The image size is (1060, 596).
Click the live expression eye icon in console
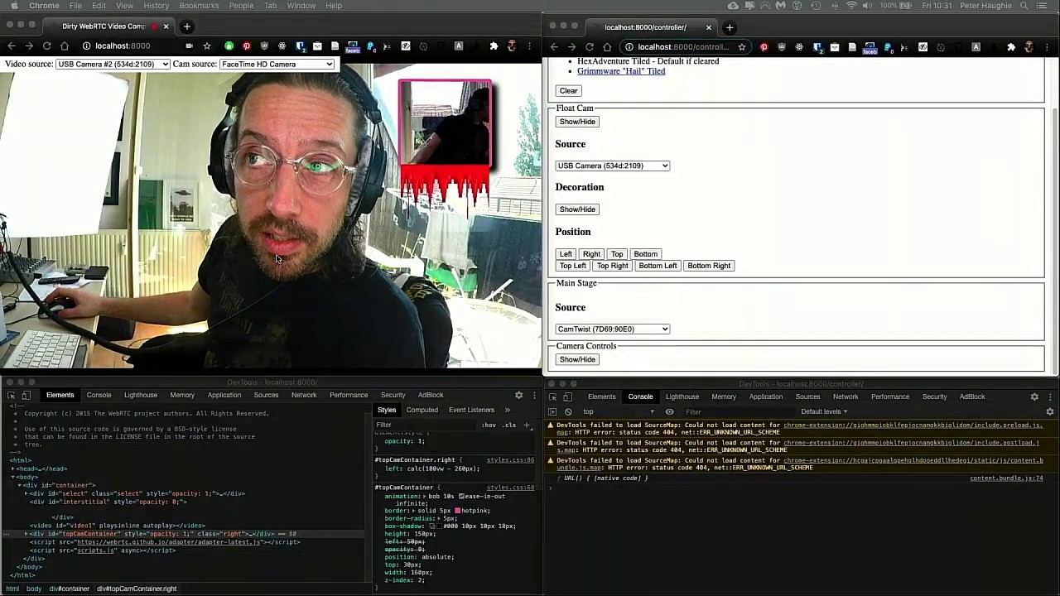tap(669, 411)
